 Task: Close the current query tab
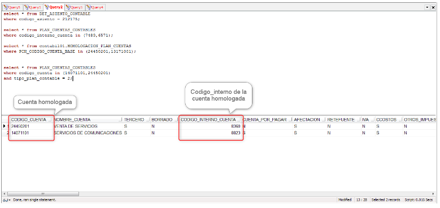click(x=433, y=7)
